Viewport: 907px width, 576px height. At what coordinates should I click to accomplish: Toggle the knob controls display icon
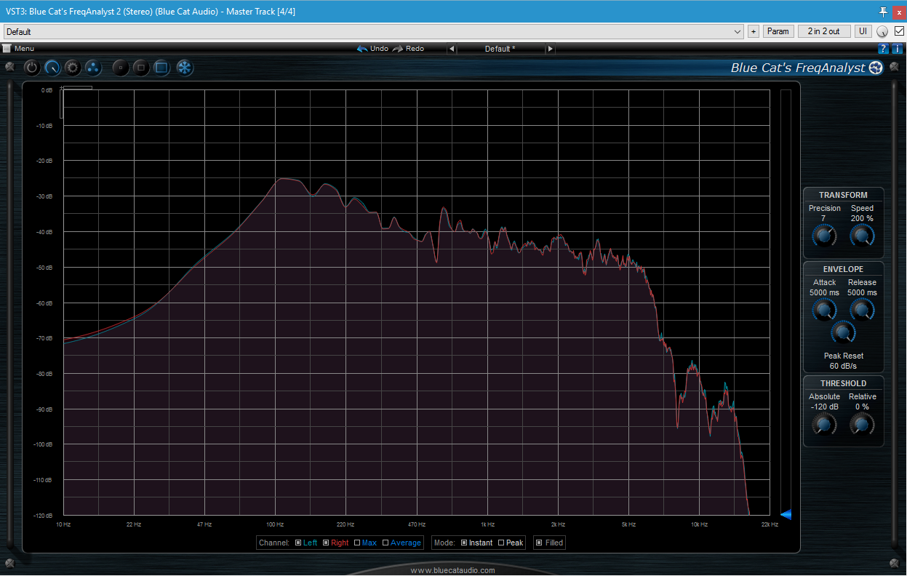point(52,68)
